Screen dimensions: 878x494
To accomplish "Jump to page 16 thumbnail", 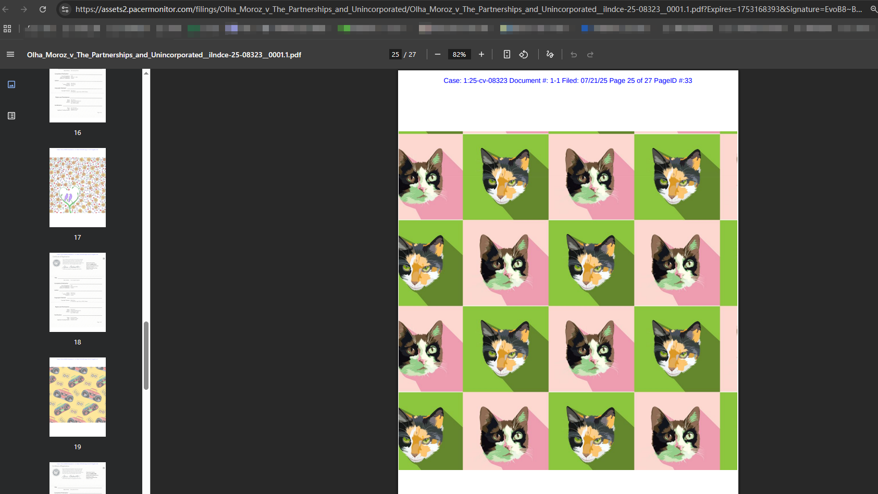I will (78, 96).
